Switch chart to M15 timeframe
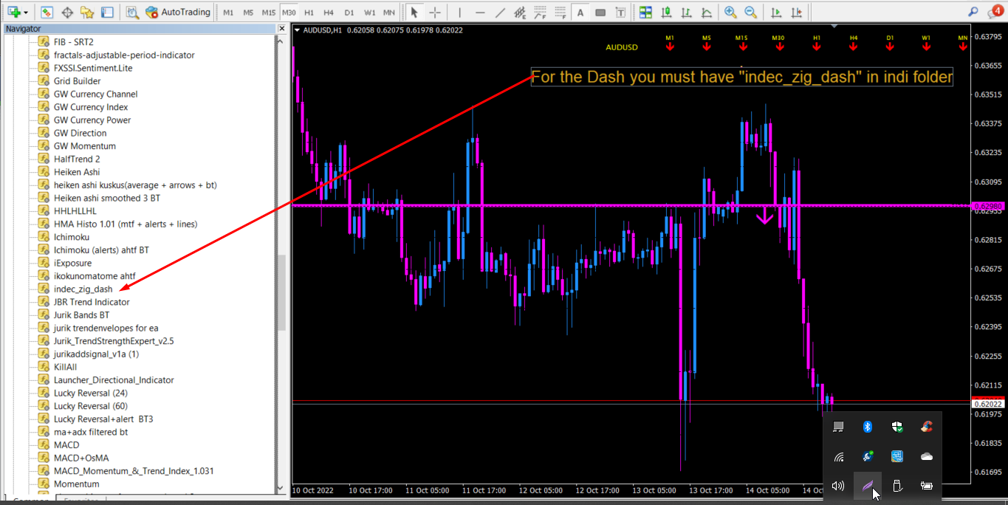1008x505 pixels. pyautogui.click(x=269, y=13)
